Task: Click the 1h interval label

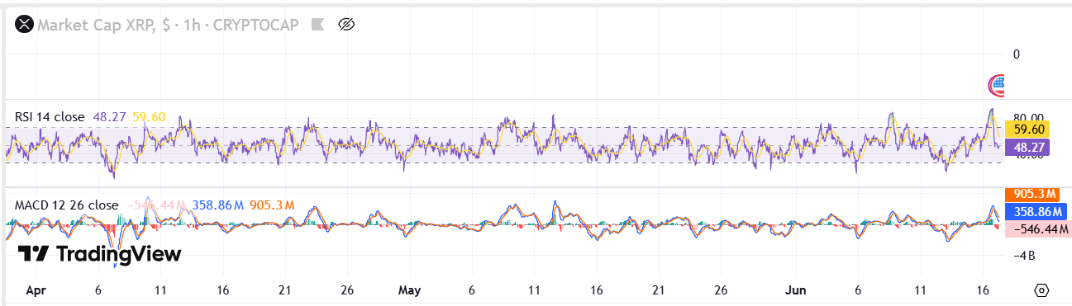Action: pyautogui.click(x=191, y=25)
